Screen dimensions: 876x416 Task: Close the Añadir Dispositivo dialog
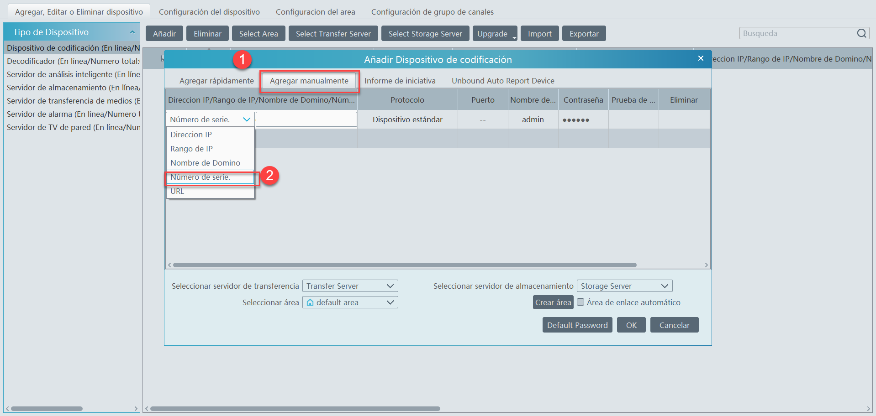[x=701, y=58]
